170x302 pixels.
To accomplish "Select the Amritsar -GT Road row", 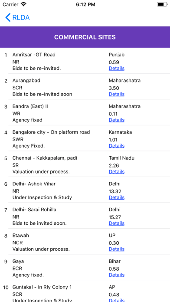I will click(x=85, y=61).
